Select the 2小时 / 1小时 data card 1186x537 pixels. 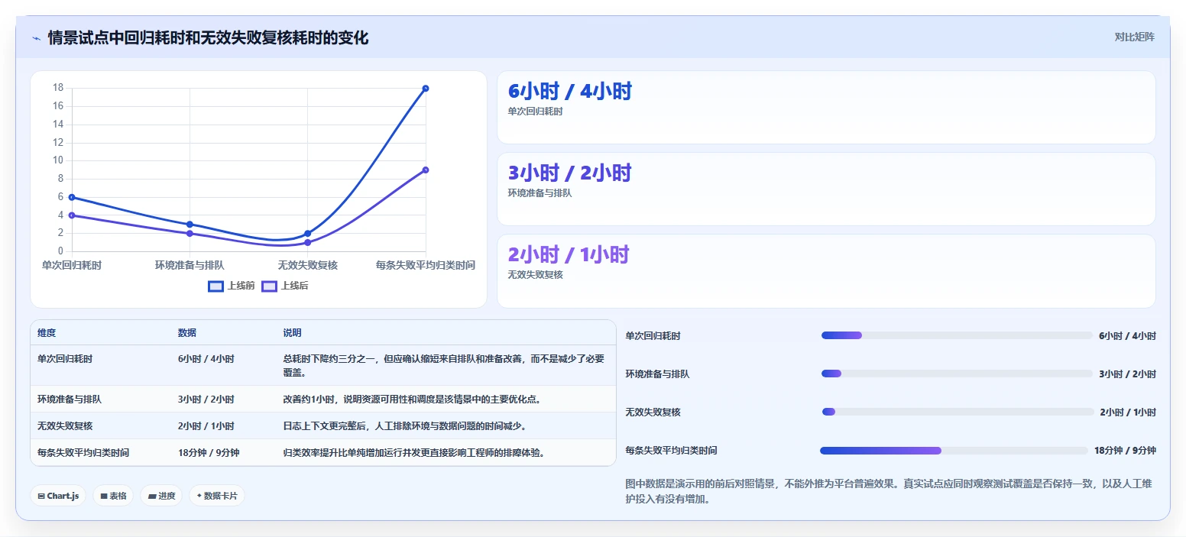(826, 270)
